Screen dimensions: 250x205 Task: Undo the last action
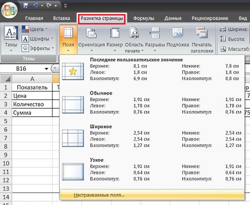click(x=35, y=5)
